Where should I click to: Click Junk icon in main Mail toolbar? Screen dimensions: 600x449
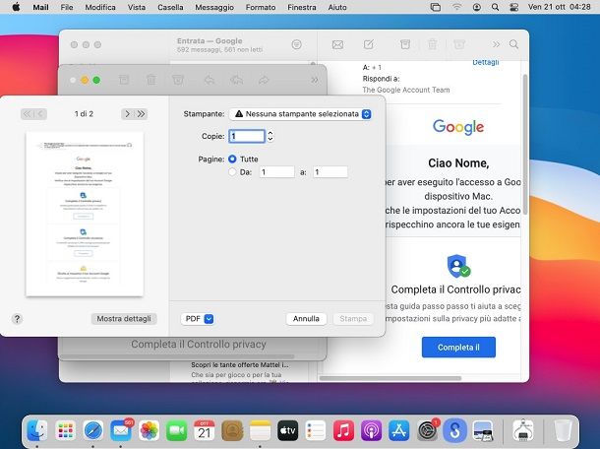coord(459,44)
